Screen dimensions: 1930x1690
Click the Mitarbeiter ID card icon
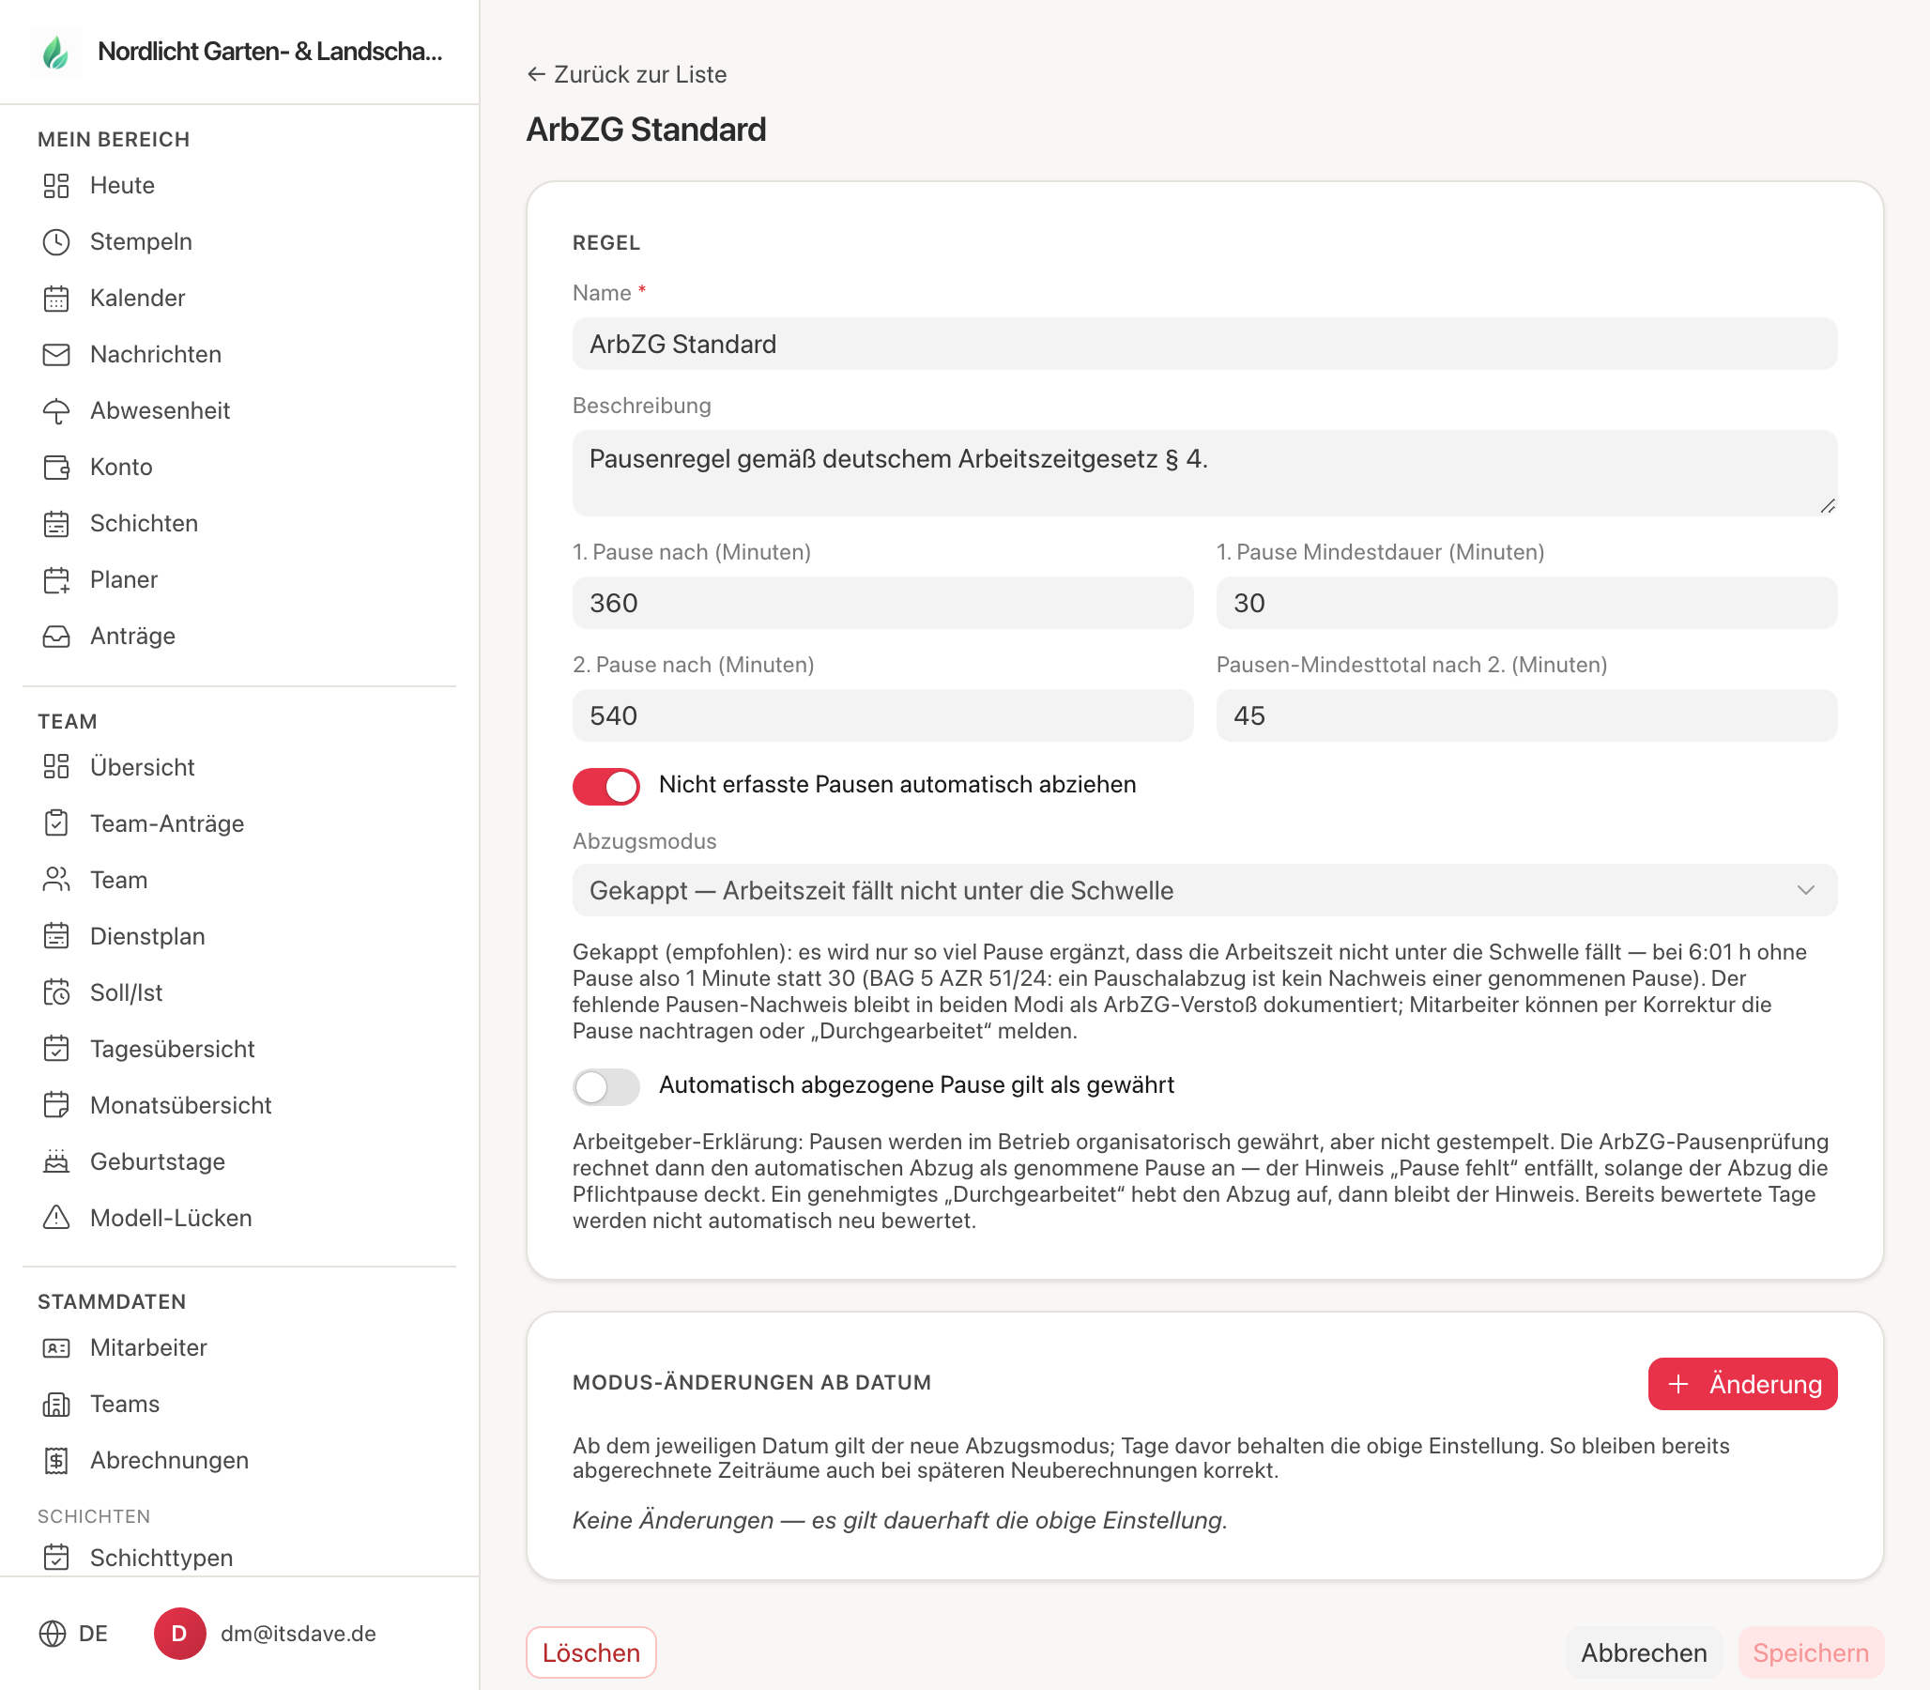click(x=55, y=1348)
